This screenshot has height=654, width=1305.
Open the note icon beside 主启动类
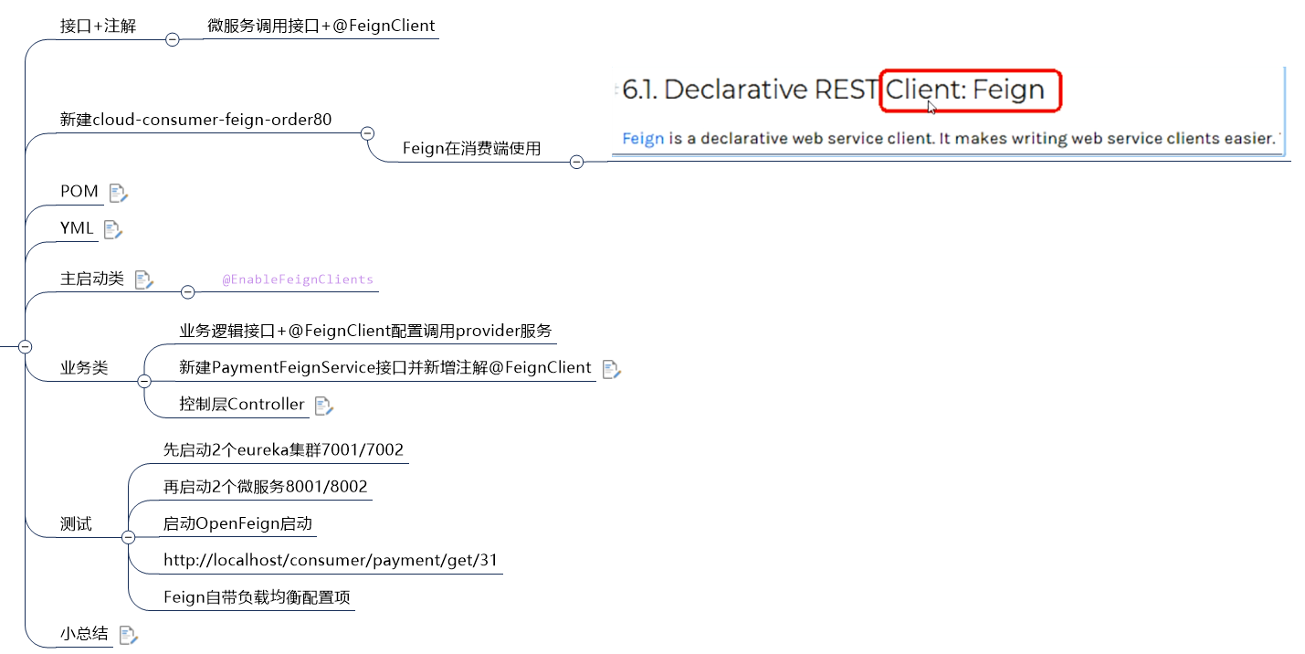point(144,280)
